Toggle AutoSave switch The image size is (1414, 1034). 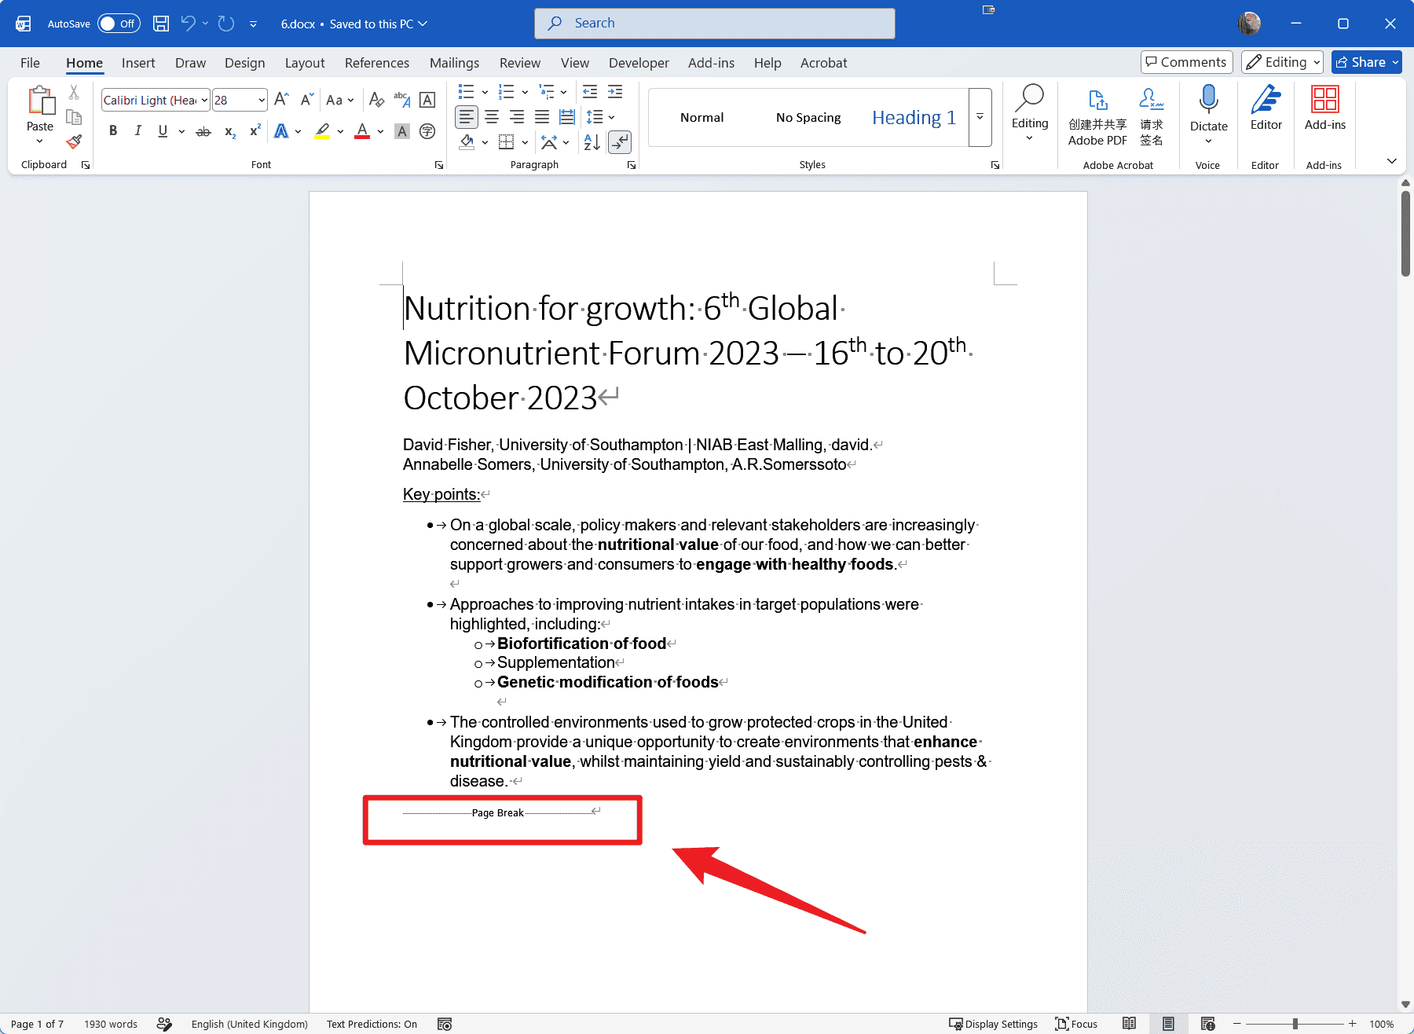click(119, 24)
